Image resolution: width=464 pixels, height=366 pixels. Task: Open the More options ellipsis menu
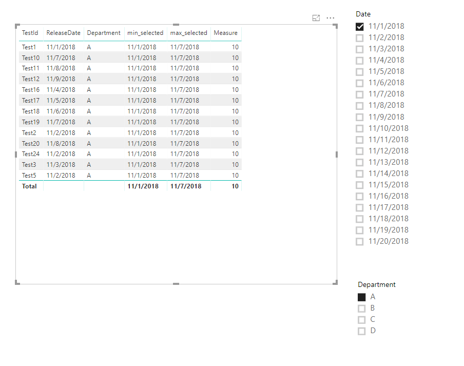[330, 18]
